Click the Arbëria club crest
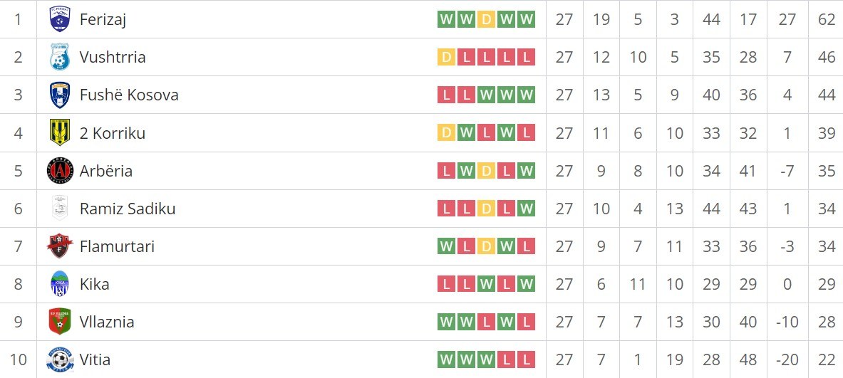The height and width of the screenshot is (378, 843). click(60, 171)
